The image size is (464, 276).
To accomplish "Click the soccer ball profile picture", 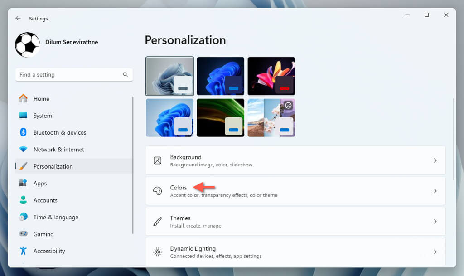I will click(x=28, y=45).
